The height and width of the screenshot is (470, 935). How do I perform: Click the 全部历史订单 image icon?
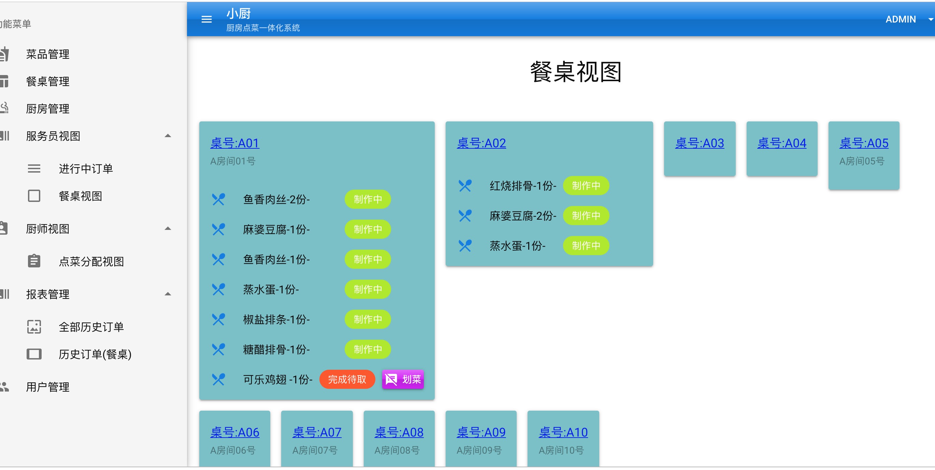point(34,327)
